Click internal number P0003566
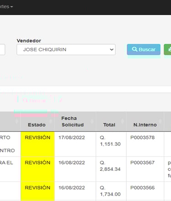 142,188
